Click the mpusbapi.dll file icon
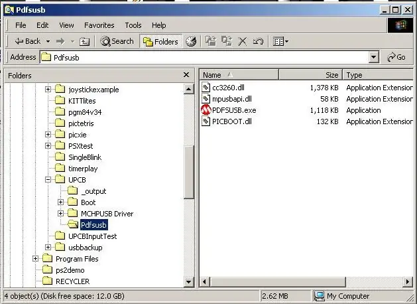The width and height of the screenshot is (417, 304). tap(206, 99)
